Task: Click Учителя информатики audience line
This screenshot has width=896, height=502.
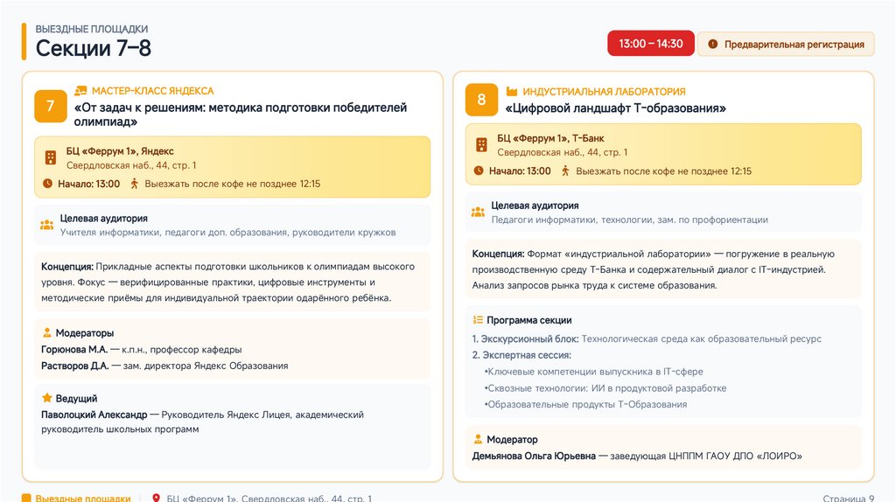Action: [228, 233]
